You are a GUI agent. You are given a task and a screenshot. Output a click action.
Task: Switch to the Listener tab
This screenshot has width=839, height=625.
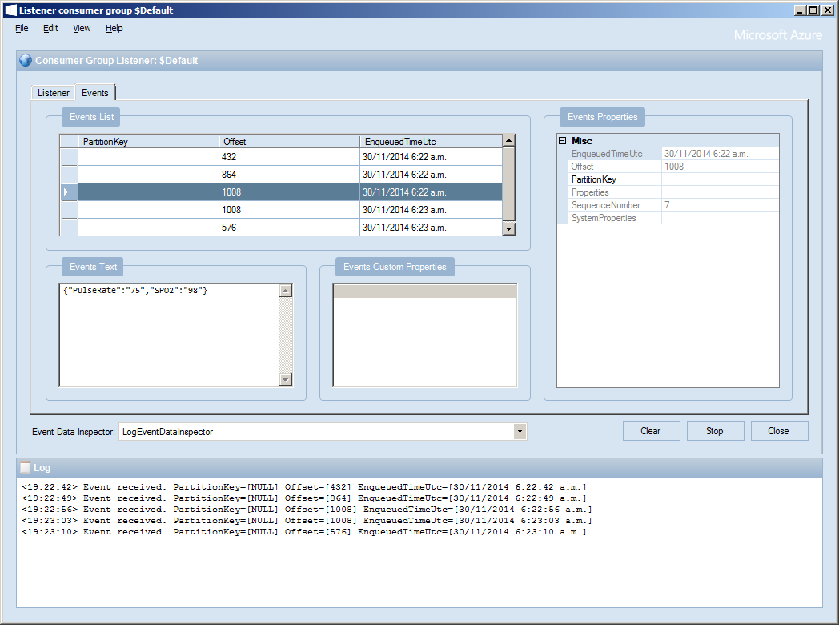[x=54, y=93]
